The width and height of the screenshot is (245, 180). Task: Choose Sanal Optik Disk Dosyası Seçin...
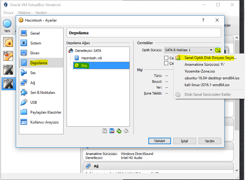[x=210, y=58]
